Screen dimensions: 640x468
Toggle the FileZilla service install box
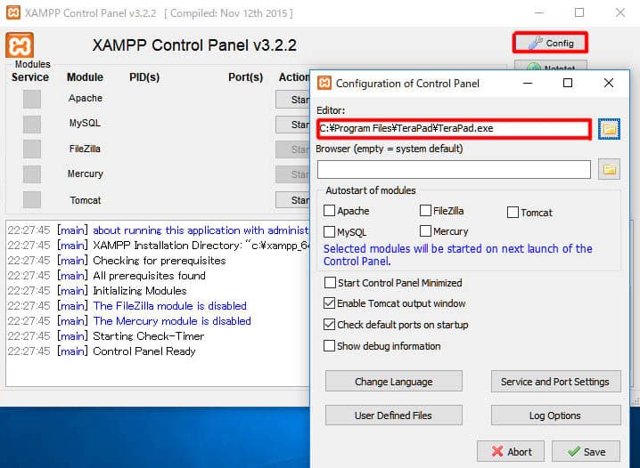click(32, 149)
